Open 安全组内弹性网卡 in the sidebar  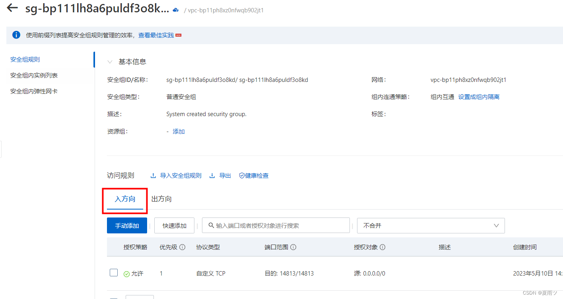point(34,91)
